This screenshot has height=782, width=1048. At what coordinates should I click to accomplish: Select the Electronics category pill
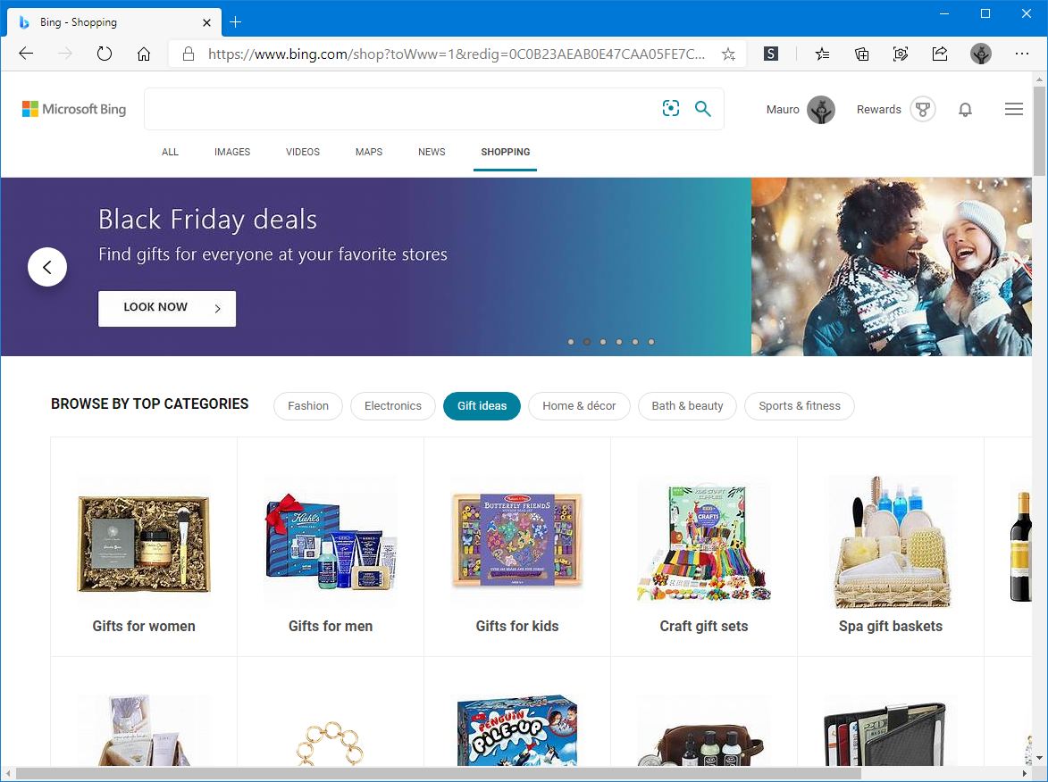click(393, 406)
